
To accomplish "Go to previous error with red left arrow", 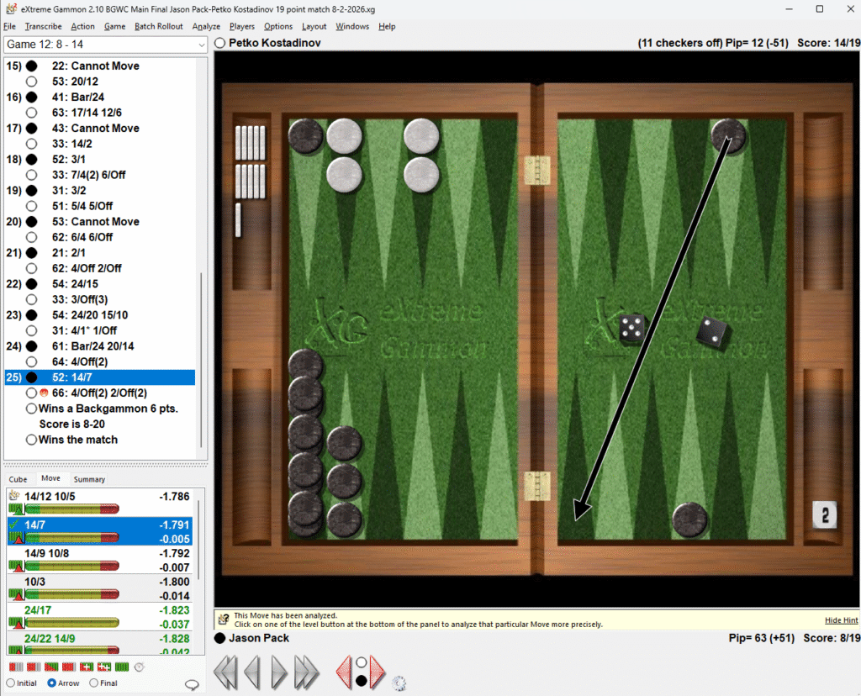I will click(x=344, y=672).
